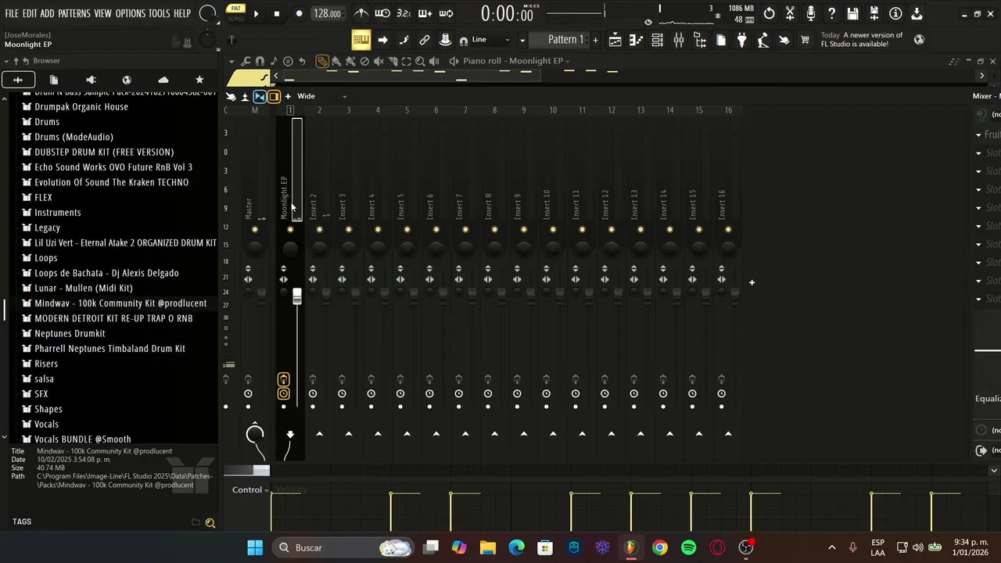Open the Piano roll view button
Viewport: 1001px width, 563px height.
click(636, 40)
